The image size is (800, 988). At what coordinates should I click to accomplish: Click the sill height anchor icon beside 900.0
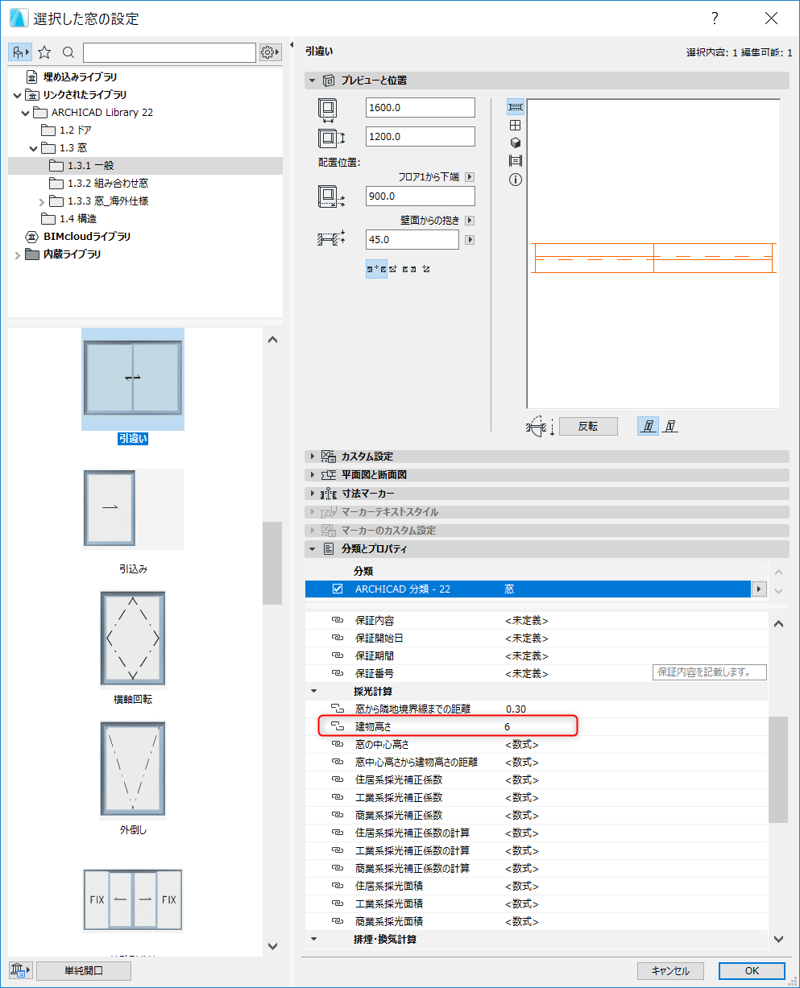tap(331, 196)
